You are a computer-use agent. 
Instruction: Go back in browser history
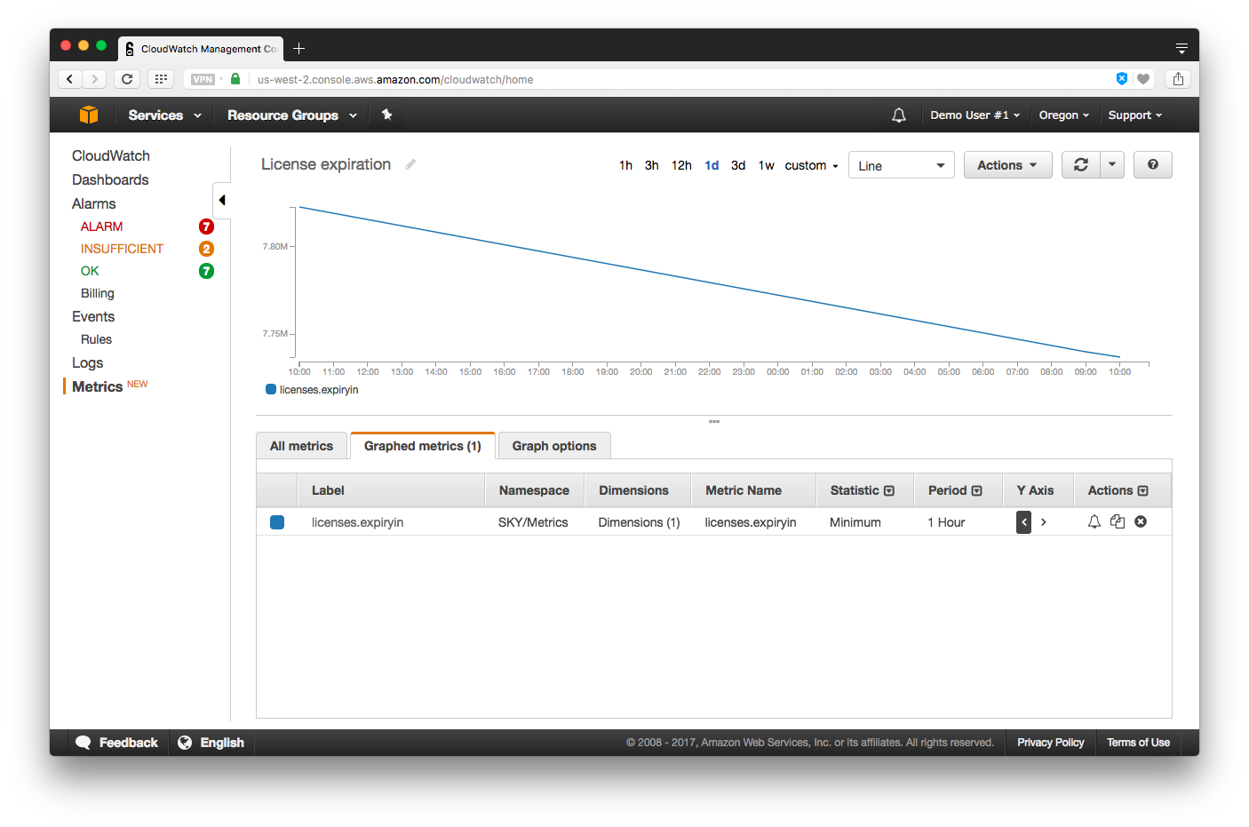pos(70,79)
